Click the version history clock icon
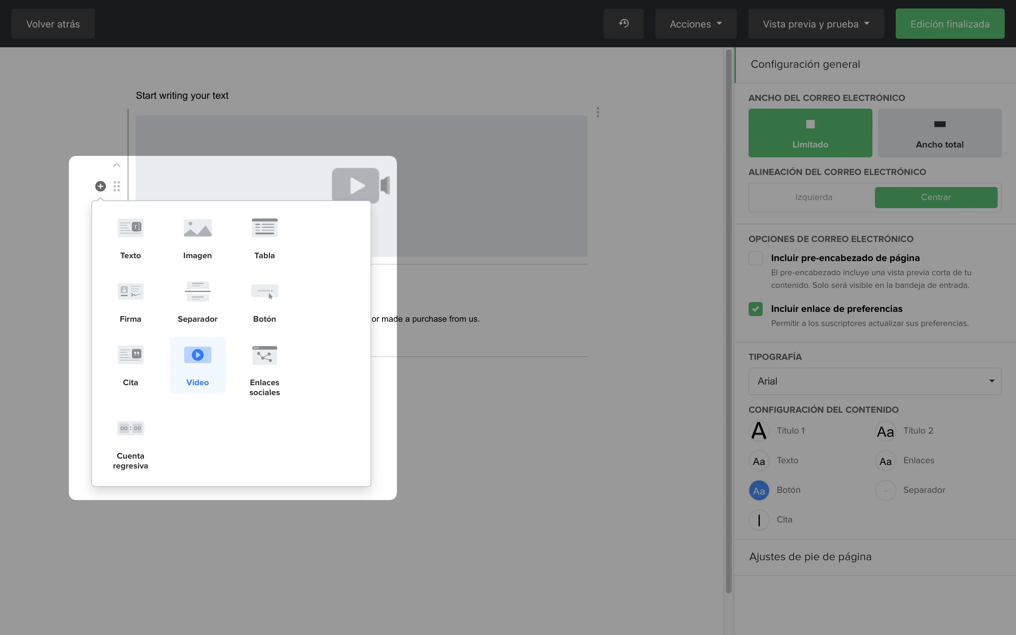 (623, 24)
